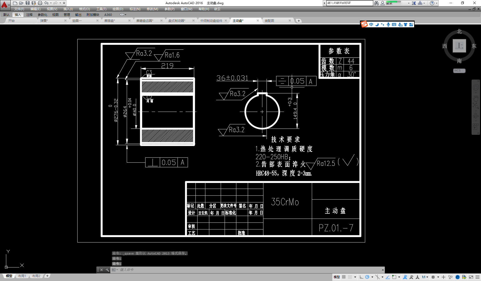Switch to the 布局1 layout tab
The height and width of the screenshot is (281, 481).
coord(22,276)
